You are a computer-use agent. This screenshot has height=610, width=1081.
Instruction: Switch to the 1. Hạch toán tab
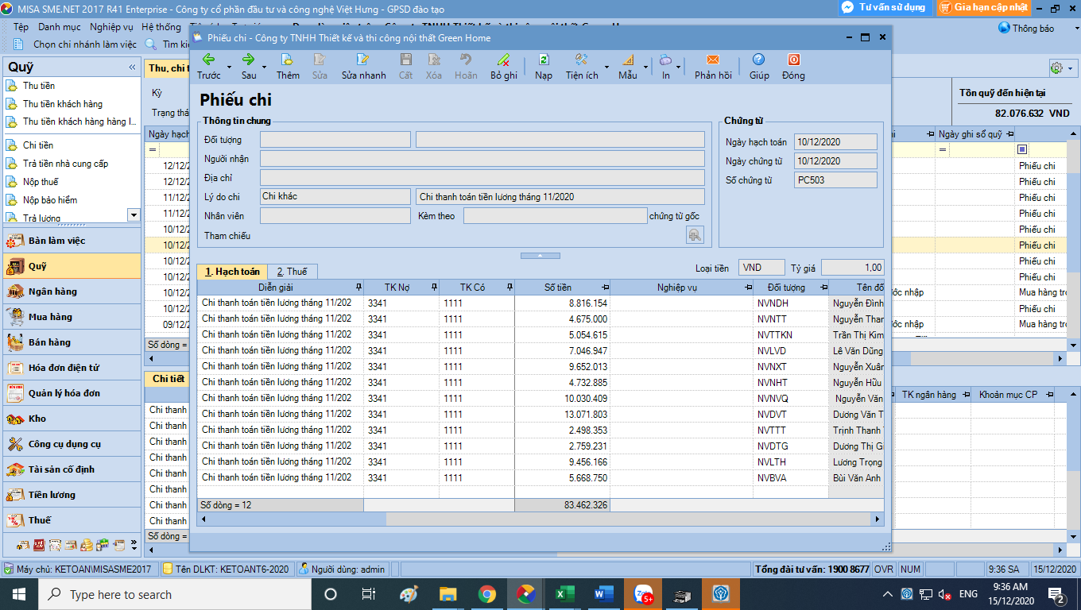point(232,272)
